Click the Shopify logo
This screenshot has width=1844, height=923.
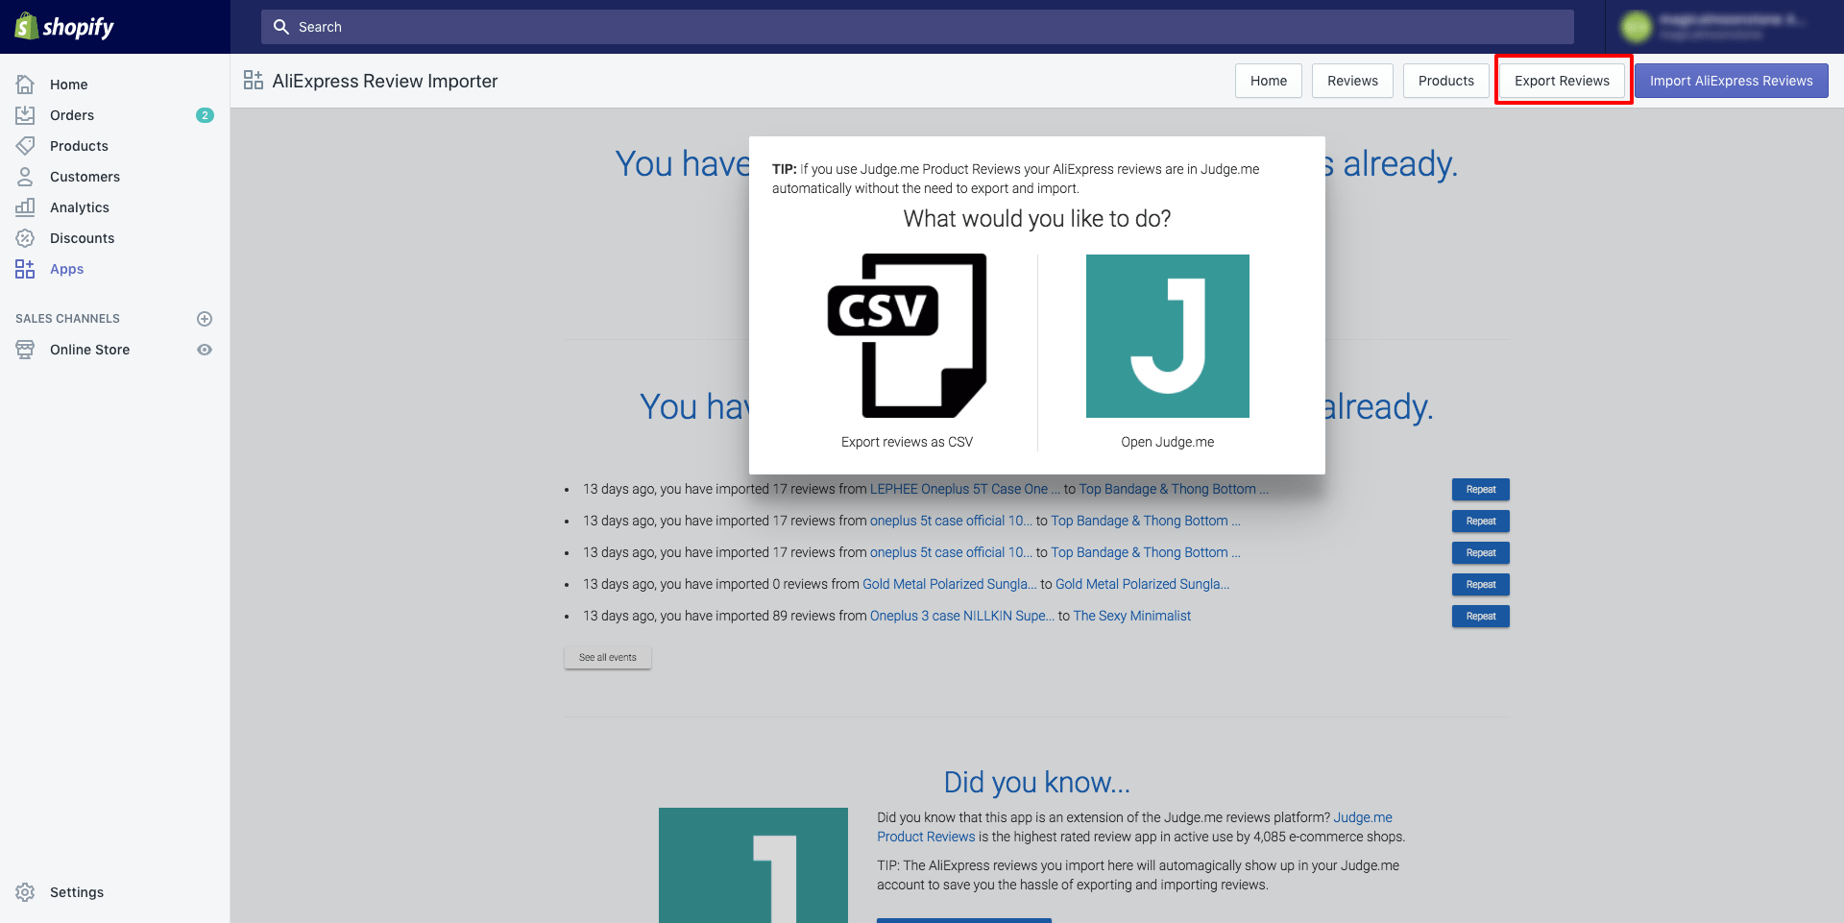(64, 27)
